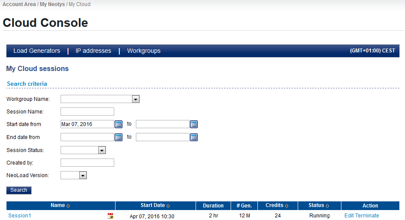Open the Load Generators tab
The height and width of the screenshot is (220, 405).
(x=37, y=51)
